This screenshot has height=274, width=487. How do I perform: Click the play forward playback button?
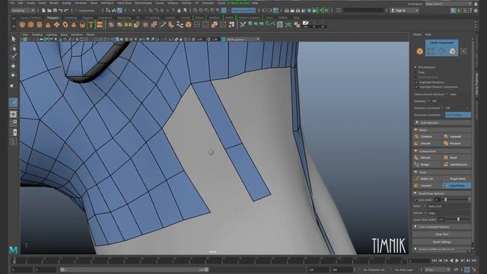(457, 260)
